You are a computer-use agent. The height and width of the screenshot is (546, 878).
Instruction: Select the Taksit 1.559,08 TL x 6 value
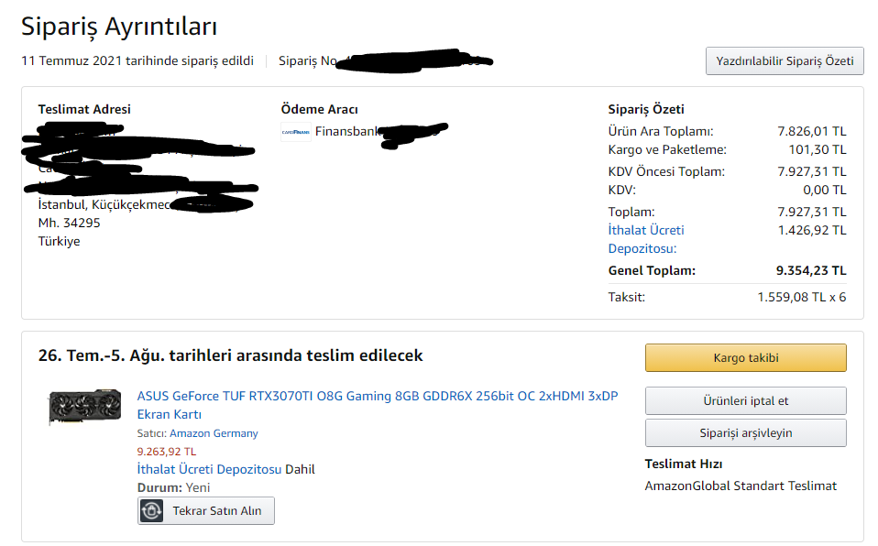tap(801, 297)
